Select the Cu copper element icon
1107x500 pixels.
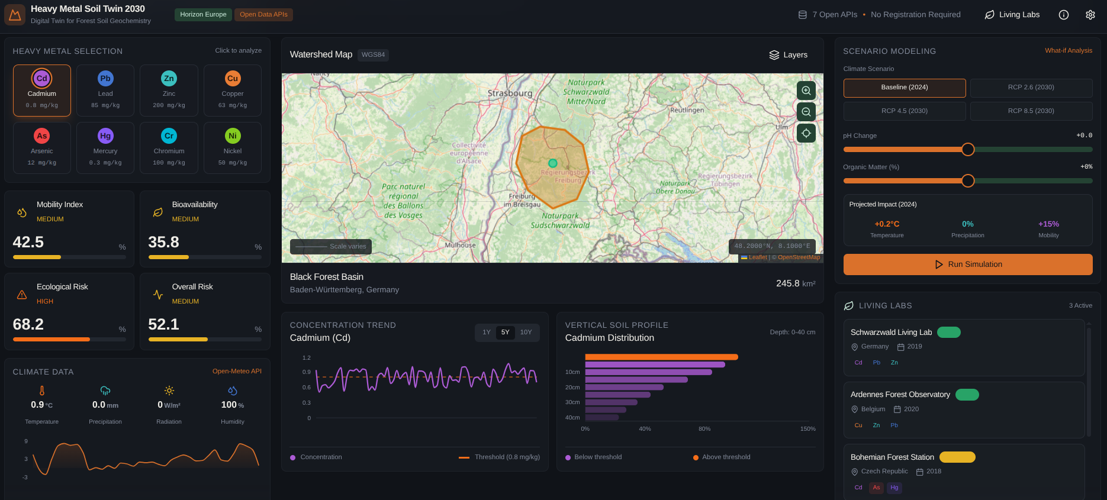click(233, 78)
